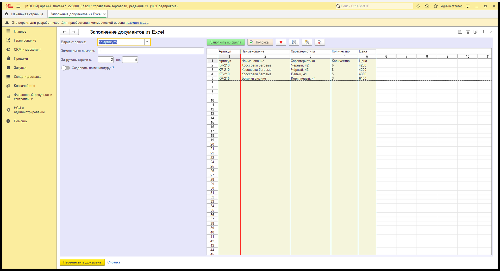Enable 'Создавать номенклатуру' toggle
The image size is (500, 271).
click(x=66, y=68)
